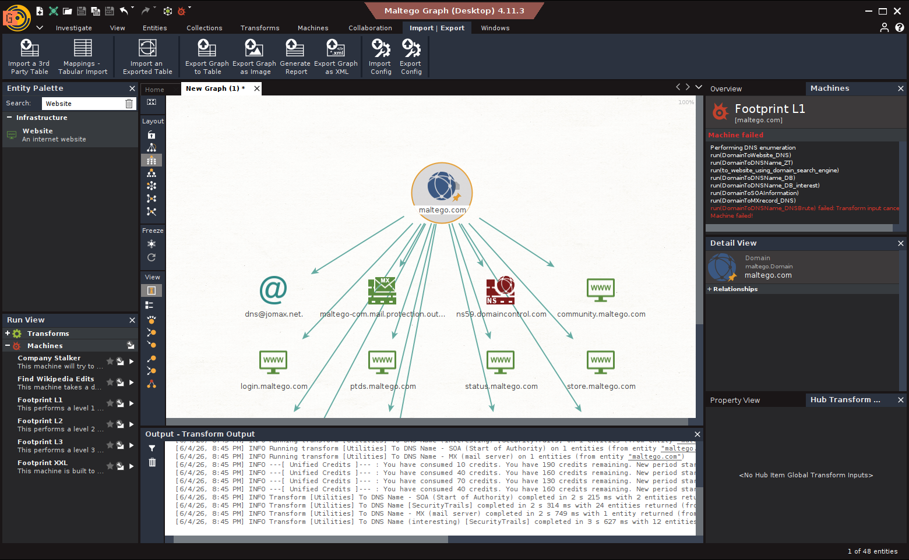Select the community.maltego.com website entity

click(x=601, y=297)
